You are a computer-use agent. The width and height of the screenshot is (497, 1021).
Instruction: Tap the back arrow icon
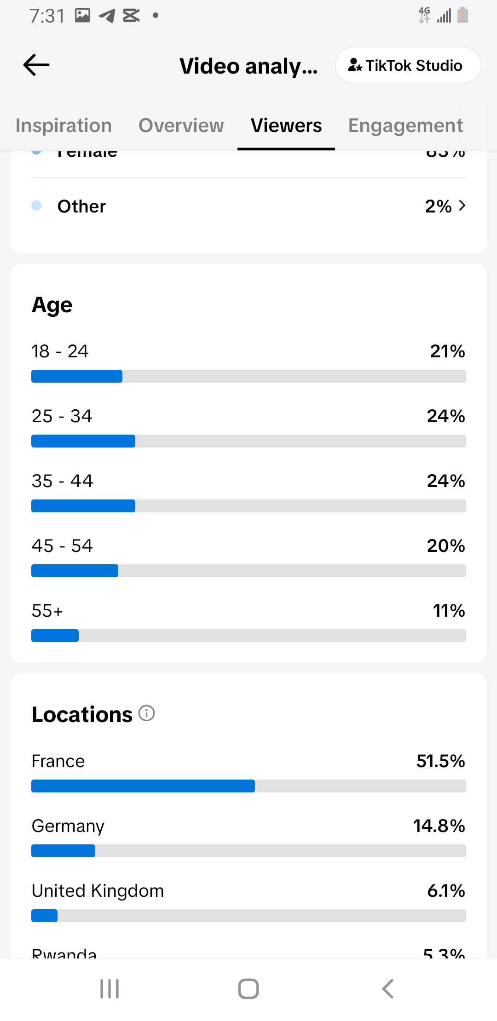coord(36,65)
